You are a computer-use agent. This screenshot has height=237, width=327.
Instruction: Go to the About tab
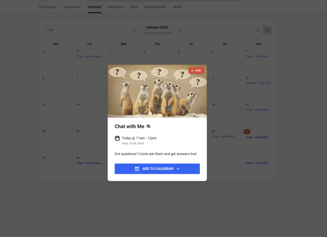pyautogui.click(x=177, y=7)
